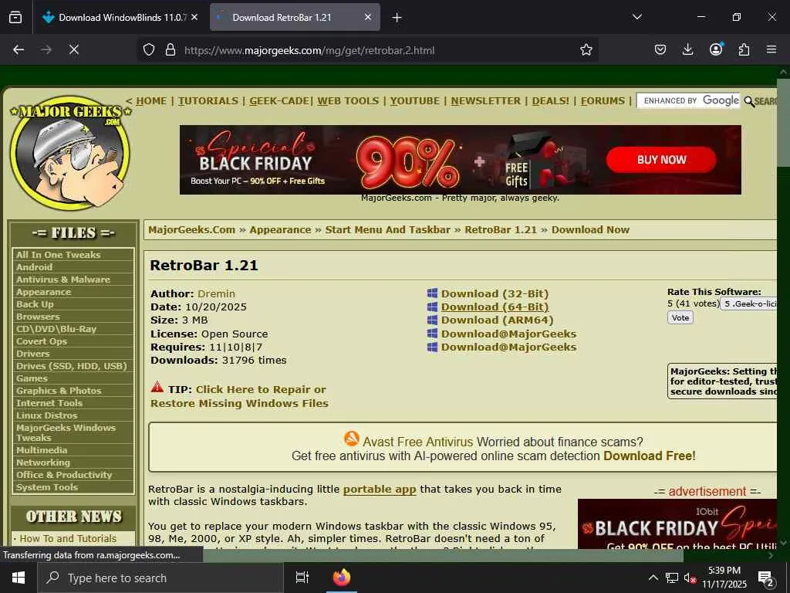Viewport: 790px width, 593px height.
Task: Open DEALS! in site navigation
Action: point(551,101)
